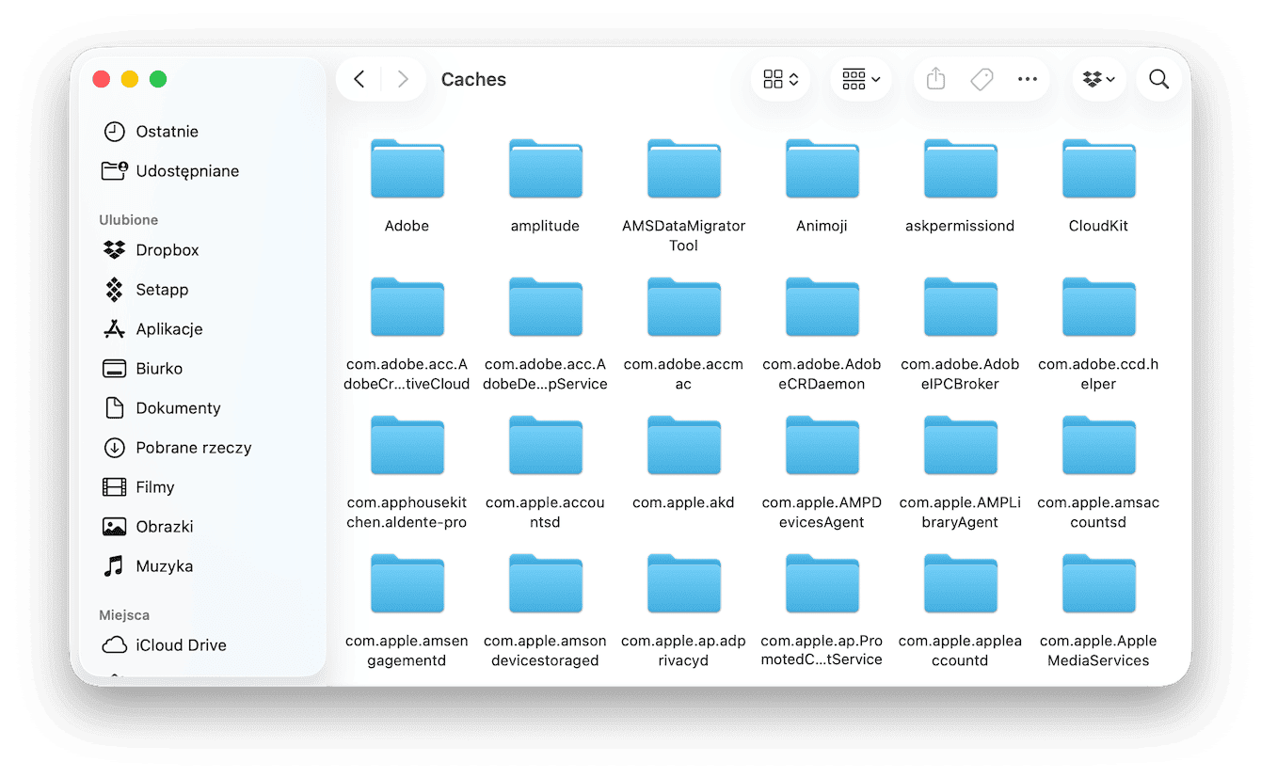The image size is (1261, 778).
Task: Open Biurko in the sidebar
Action: pos(142,369)
